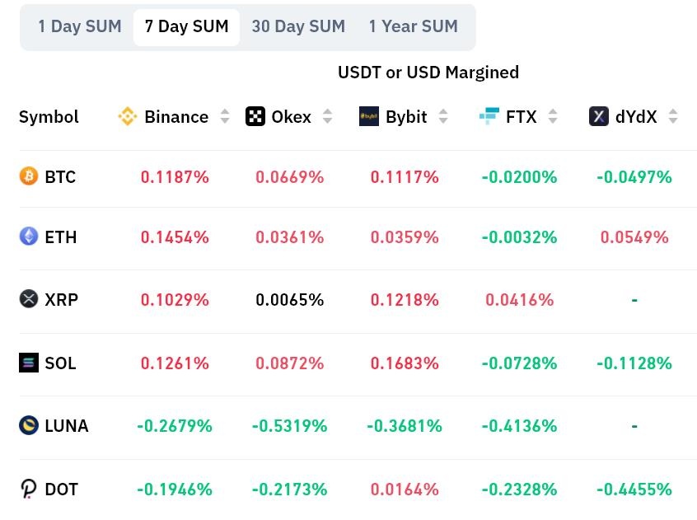Click the XRP coin icon
697x520 pixels.
pyautogui.click(x=29, y=299)
